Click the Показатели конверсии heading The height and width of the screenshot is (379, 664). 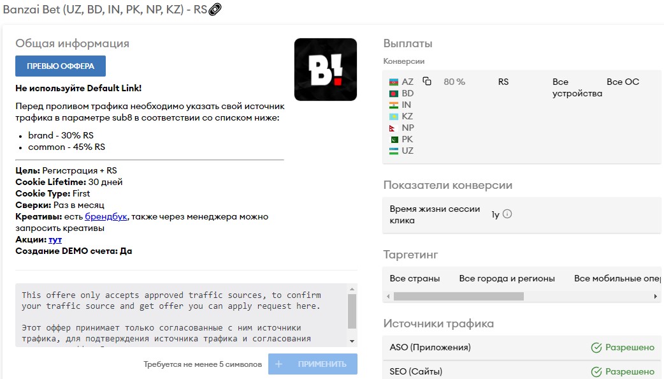coord(447,185)
